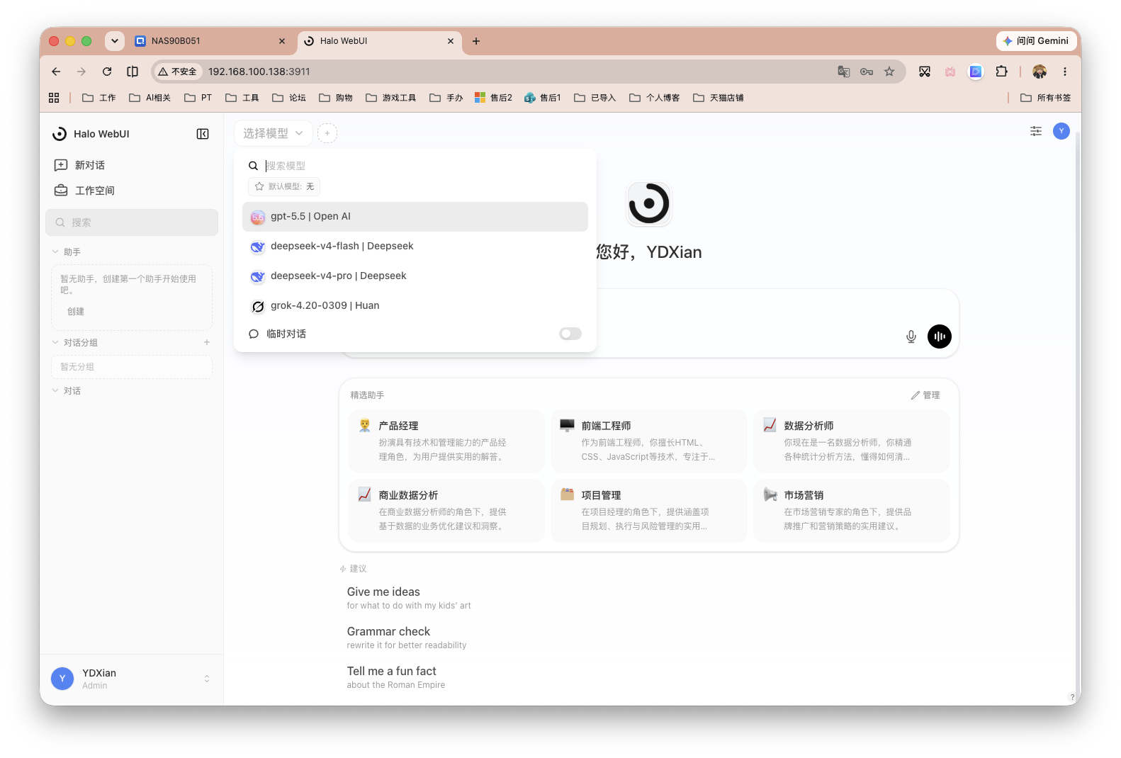Open the 售后2 bookmark
This screenshot has height=758, width=1121.
point(493,98)
